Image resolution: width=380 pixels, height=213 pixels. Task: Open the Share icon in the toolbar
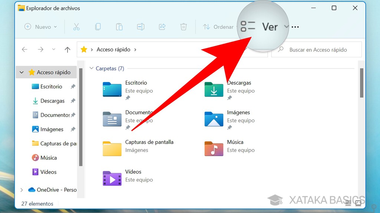162,27
